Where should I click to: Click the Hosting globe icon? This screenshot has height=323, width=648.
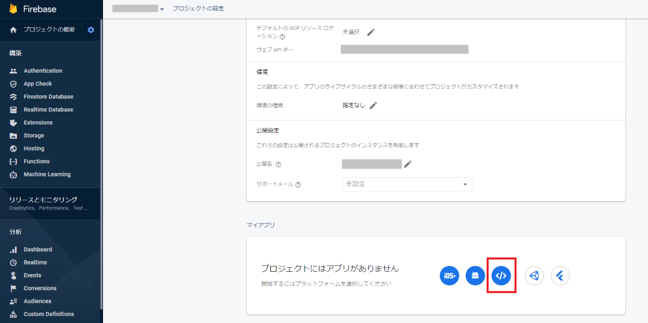[x=13, y=149]
